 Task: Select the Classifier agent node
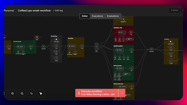coord(72,46)
